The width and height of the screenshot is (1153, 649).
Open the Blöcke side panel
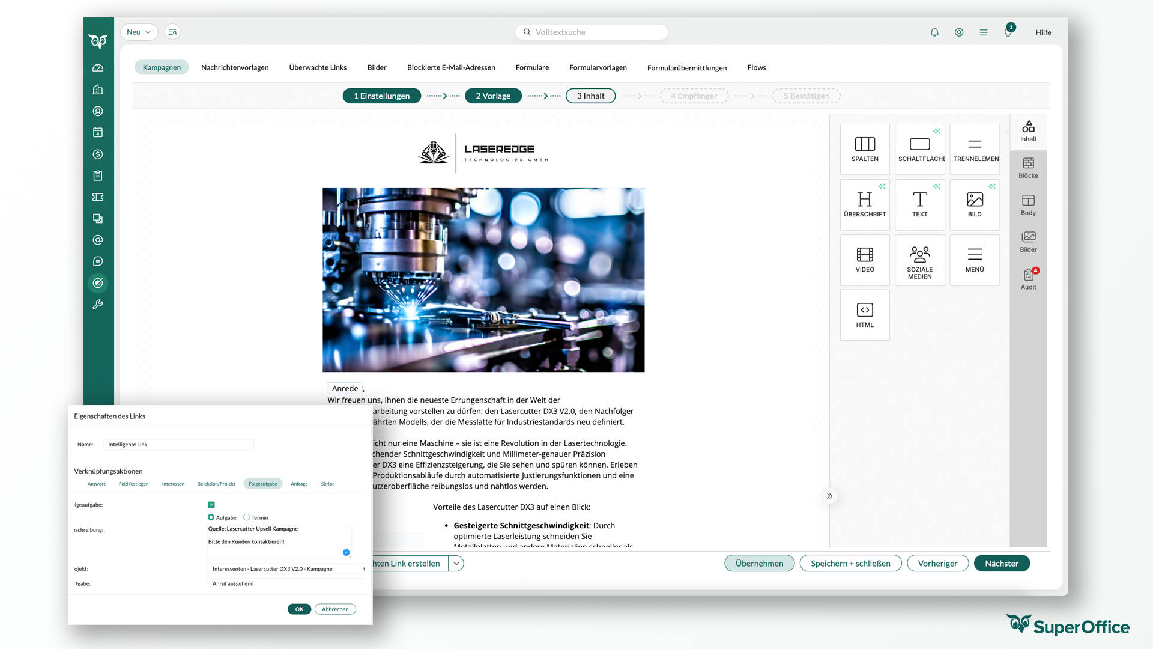click(1028, 167)
